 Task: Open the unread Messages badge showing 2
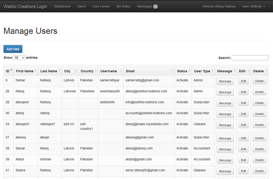[x=155, y=6]
